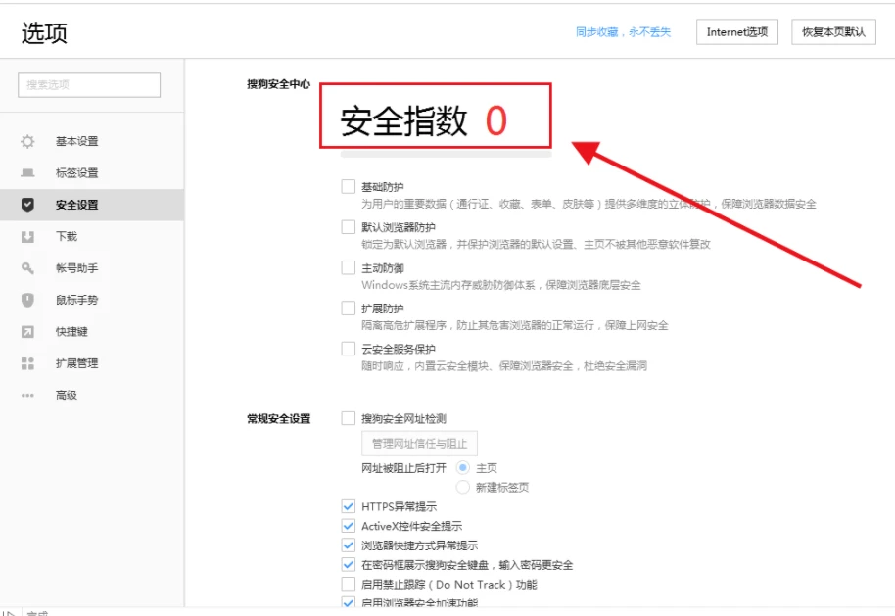Enable the 基础防护 checkbox

pyautogui.click(x=348, y=186)
